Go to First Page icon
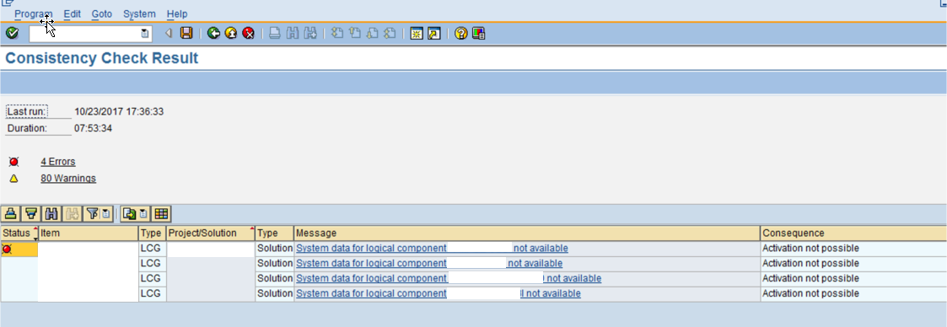 coord(337,34)
